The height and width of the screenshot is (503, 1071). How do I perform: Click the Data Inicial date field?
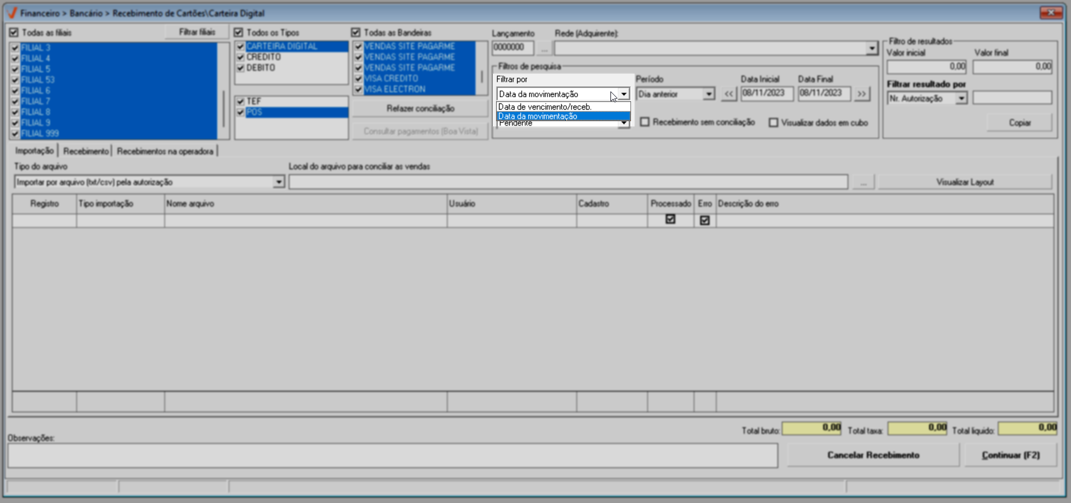point(767,94)
